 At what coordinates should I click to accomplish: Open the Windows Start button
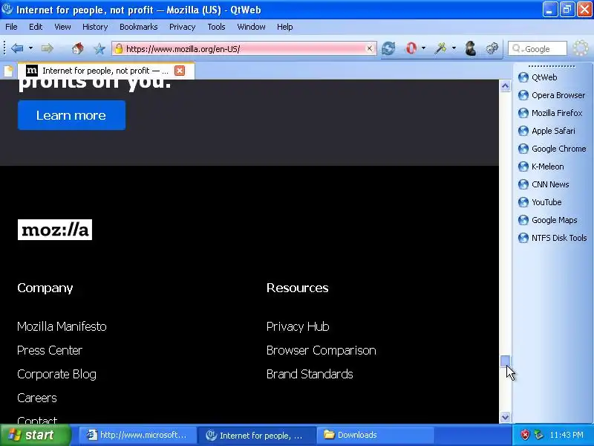(35, 435)
